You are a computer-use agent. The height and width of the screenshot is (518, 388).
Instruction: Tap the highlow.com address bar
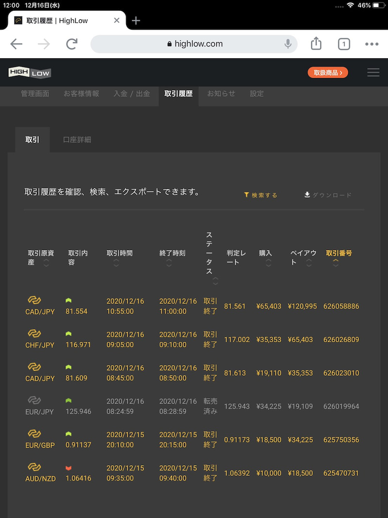(x=194, y=44)
